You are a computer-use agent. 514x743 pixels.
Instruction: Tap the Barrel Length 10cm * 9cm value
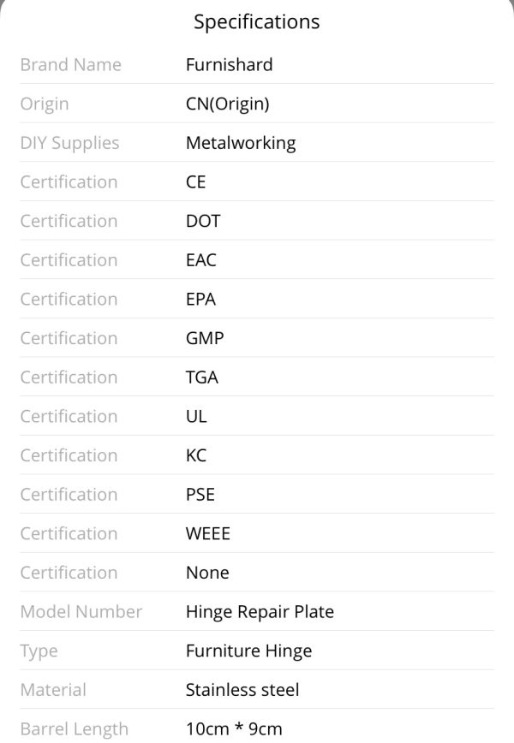pyautogui.click(x=234, y=728)
